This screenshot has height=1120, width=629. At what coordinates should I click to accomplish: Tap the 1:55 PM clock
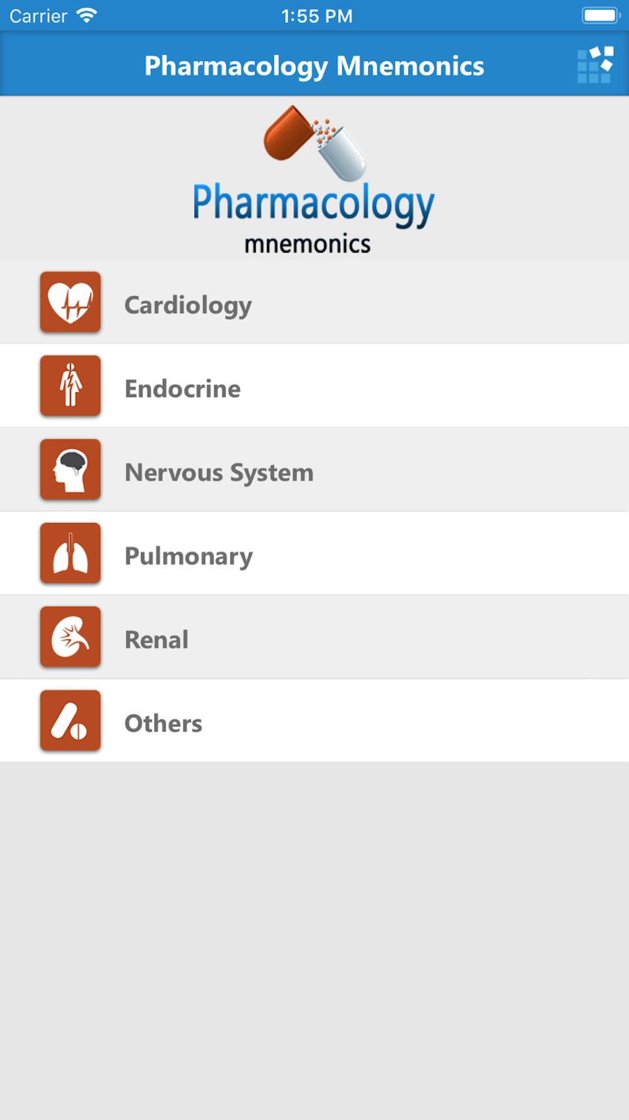click(x=317, y=16)
